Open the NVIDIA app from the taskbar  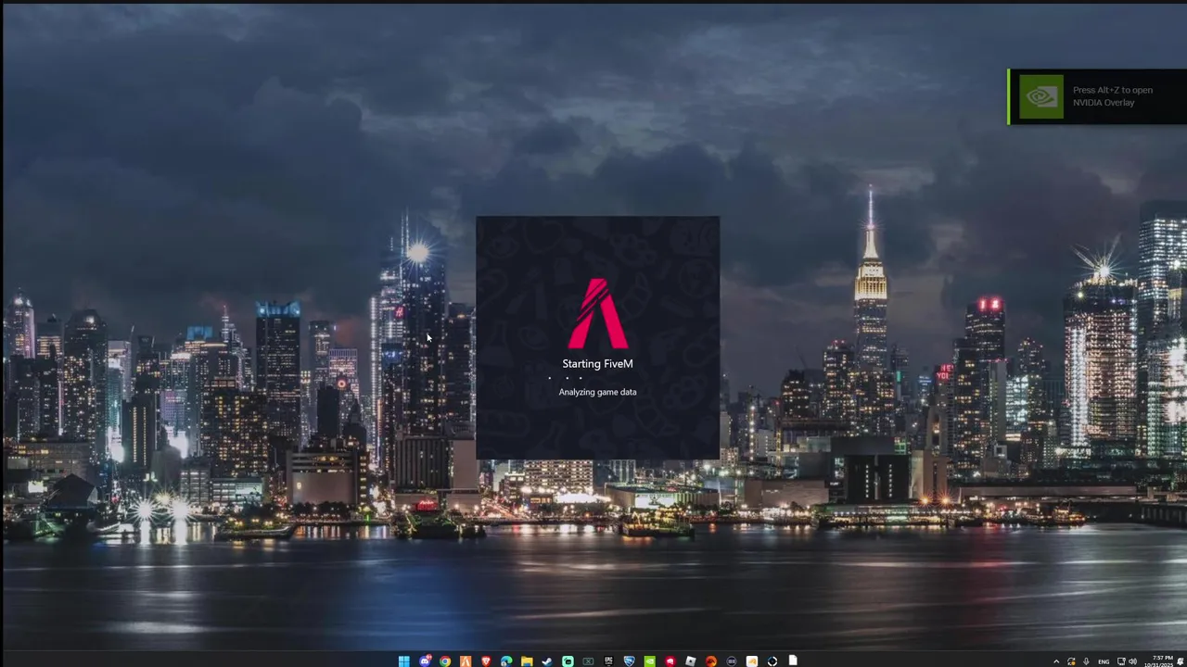coord(649,661)
